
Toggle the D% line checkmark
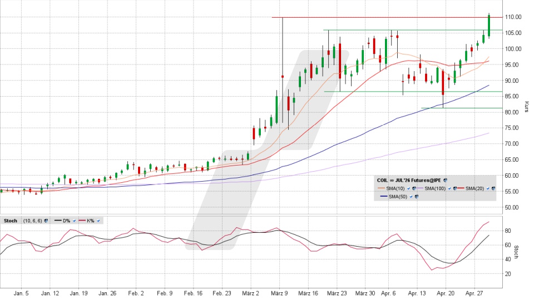[74, 221]
